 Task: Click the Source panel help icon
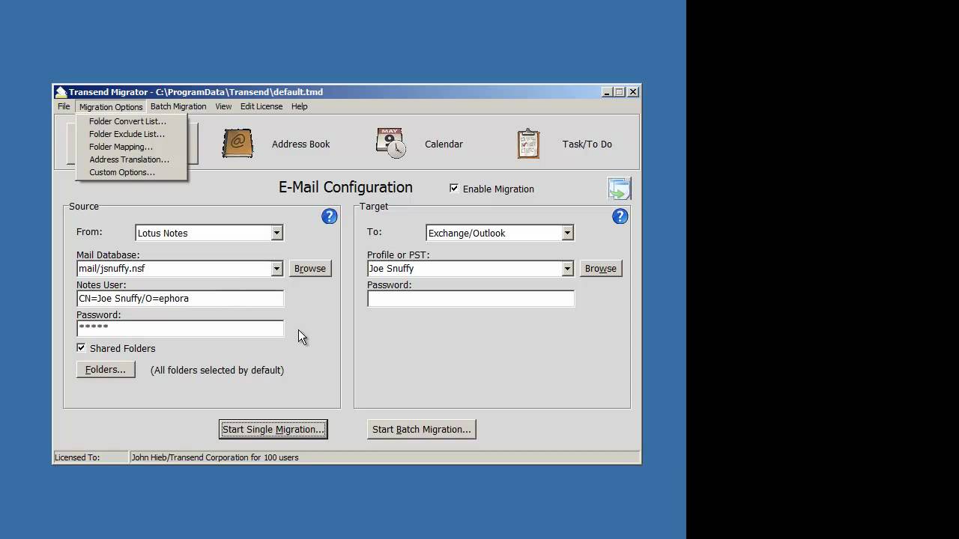pyautogui.click(x=329, y=216)
